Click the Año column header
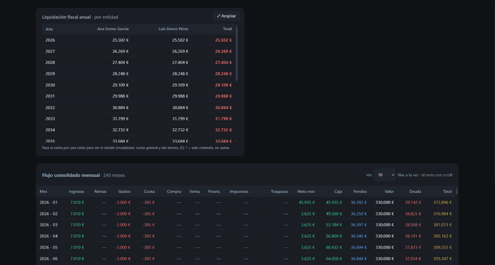Screen dimensions: 495x265 point(49,29)
